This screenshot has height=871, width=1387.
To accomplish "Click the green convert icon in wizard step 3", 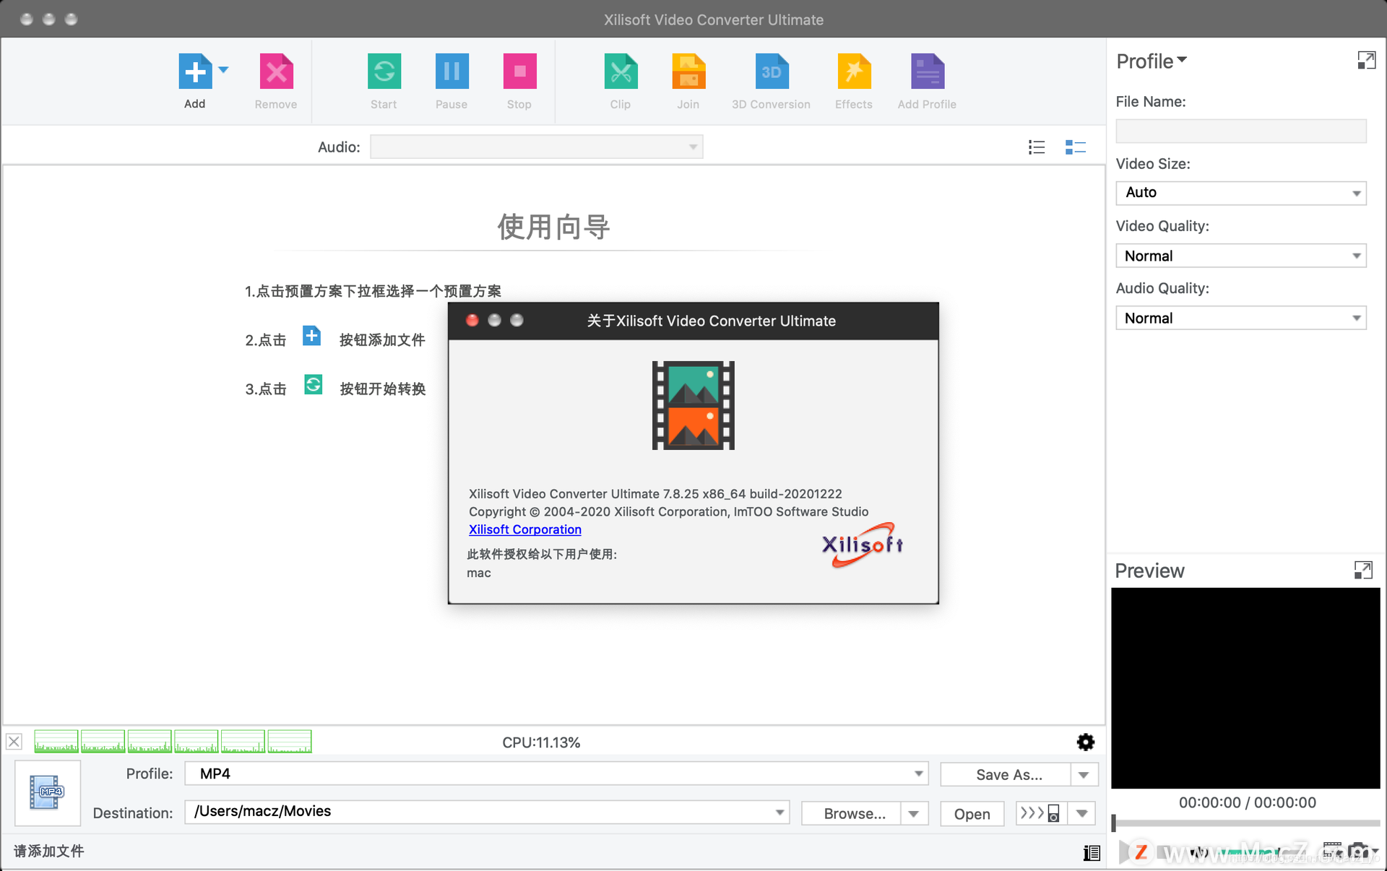I will click(313, 384).
